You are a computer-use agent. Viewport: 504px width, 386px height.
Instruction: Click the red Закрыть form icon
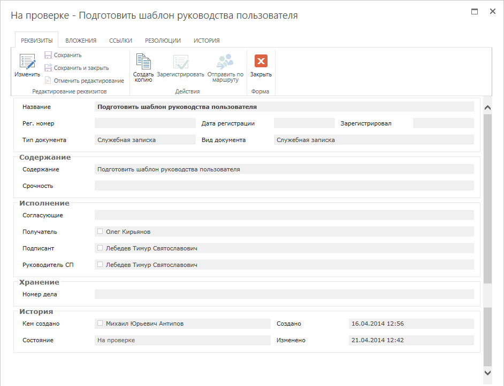coord(261,61)
